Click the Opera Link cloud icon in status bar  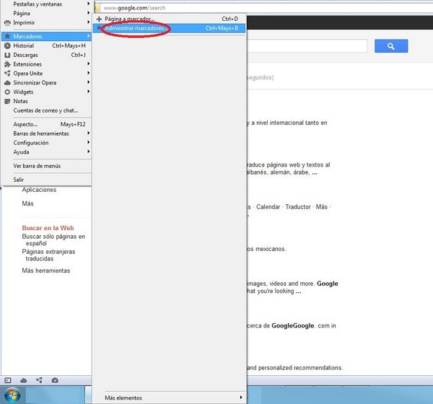point(23,380)
